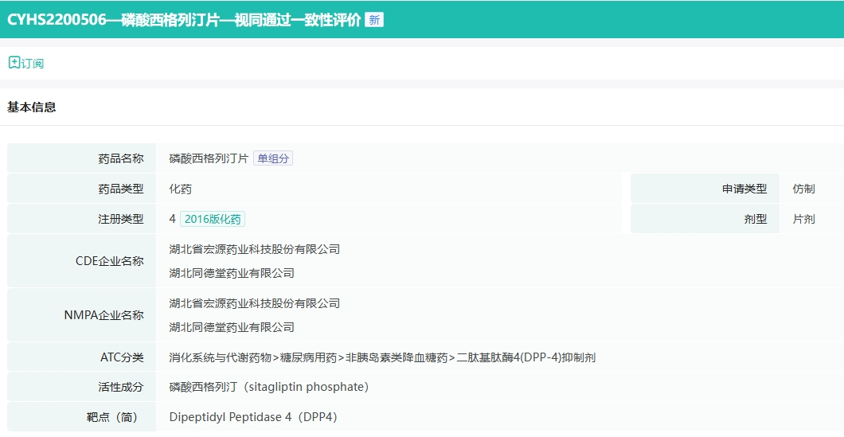
Task: Open 湖北省宏源药业科技股份有限公司 in the NMPA企业名称 row
Action: click(254, 303)
